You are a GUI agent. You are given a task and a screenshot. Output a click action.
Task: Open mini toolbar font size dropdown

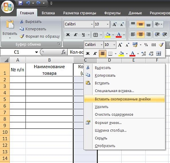(x=114, y=45)
